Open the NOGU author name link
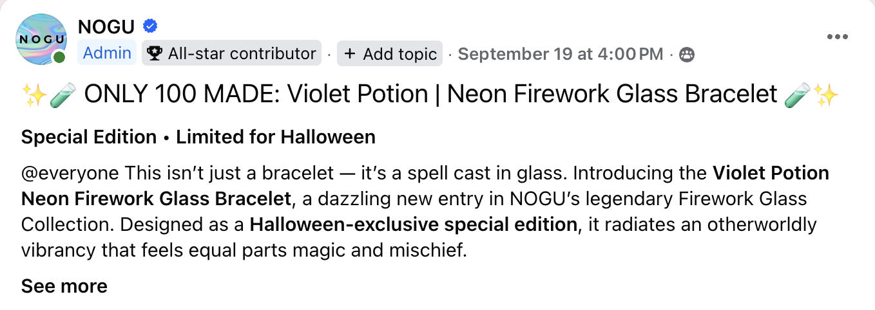This screenshot has height=310, width=875. click(x=106, y=27)
